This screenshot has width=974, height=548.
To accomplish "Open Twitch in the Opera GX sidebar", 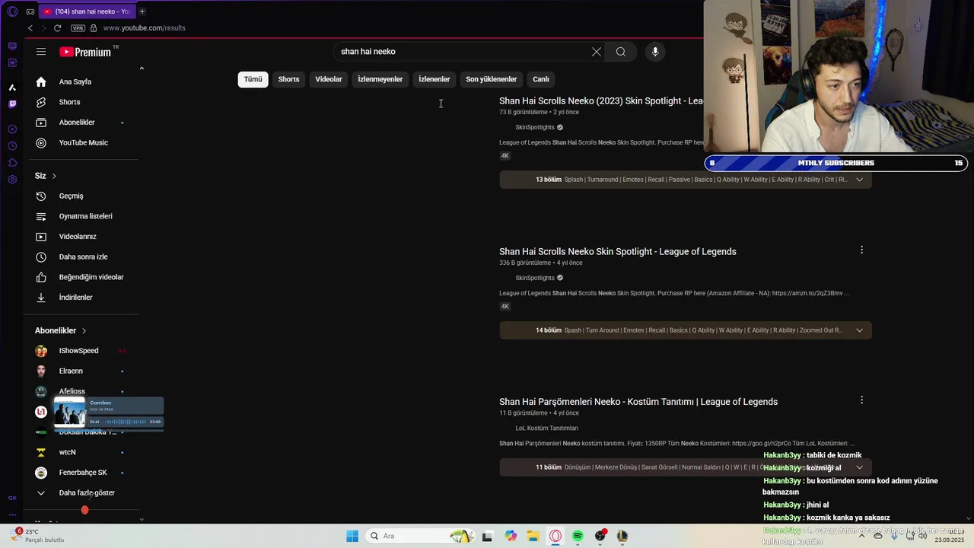I will click(12, 104).
